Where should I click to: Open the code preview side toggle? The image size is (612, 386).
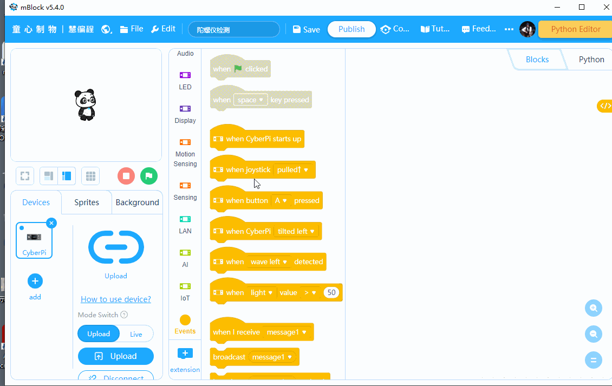(604, 106)
